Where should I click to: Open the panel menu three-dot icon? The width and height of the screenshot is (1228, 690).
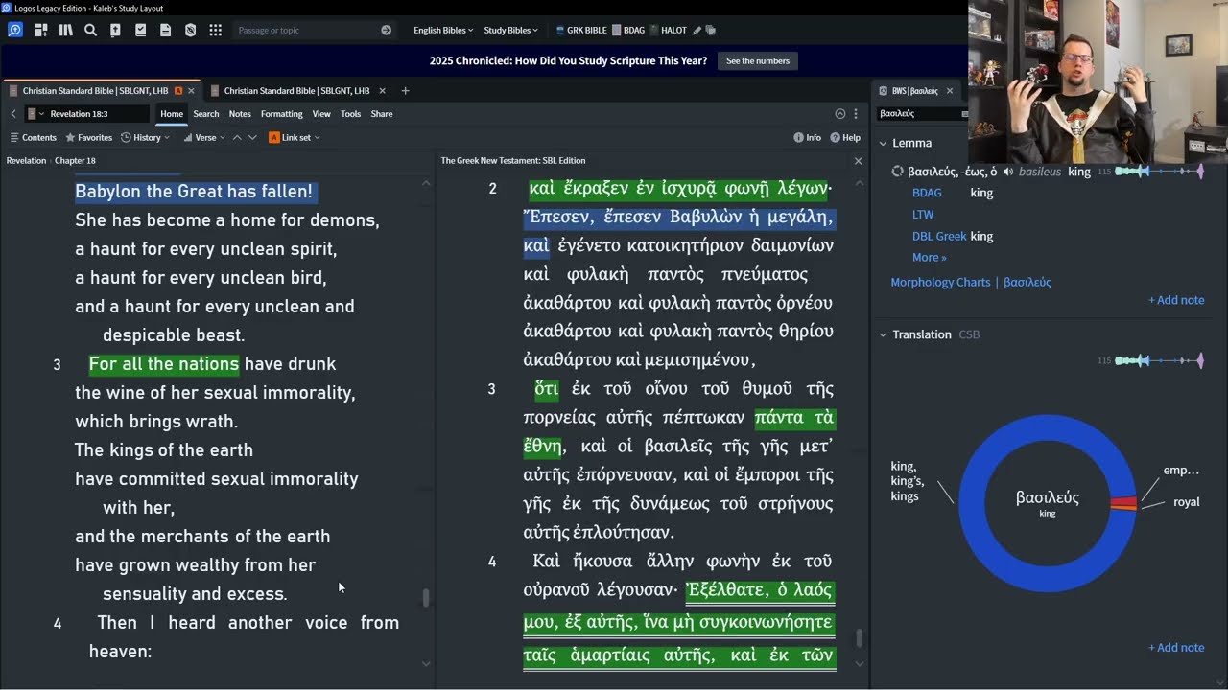click(856, 113)
